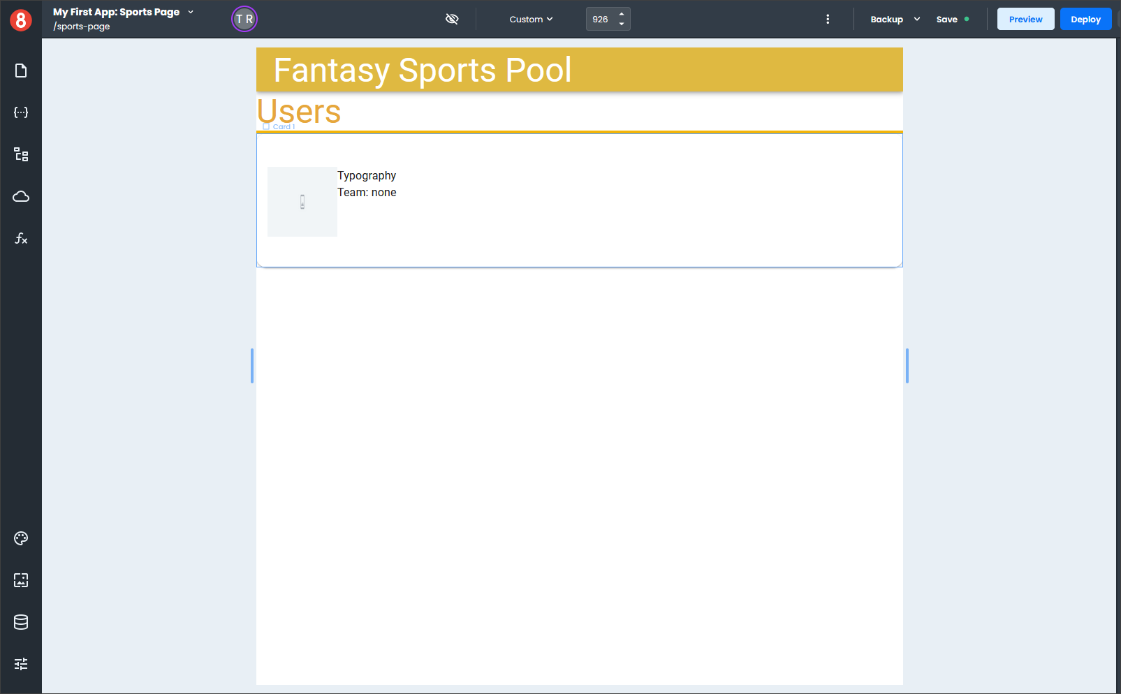Viewport: 1121px width, 694px height.
Task: Click the Save button
Action: [947, 20]
